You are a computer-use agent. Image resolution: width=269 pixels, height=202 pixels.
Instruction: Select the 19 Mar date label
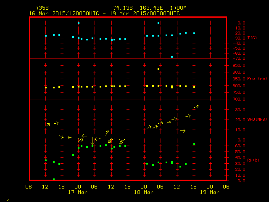coord(209,192)
